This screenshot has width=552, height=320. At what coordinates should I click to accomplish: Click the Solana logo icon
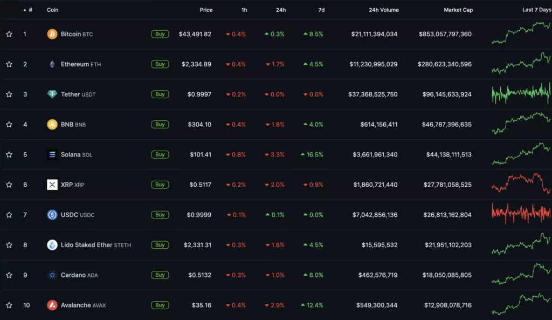point(52,154)
